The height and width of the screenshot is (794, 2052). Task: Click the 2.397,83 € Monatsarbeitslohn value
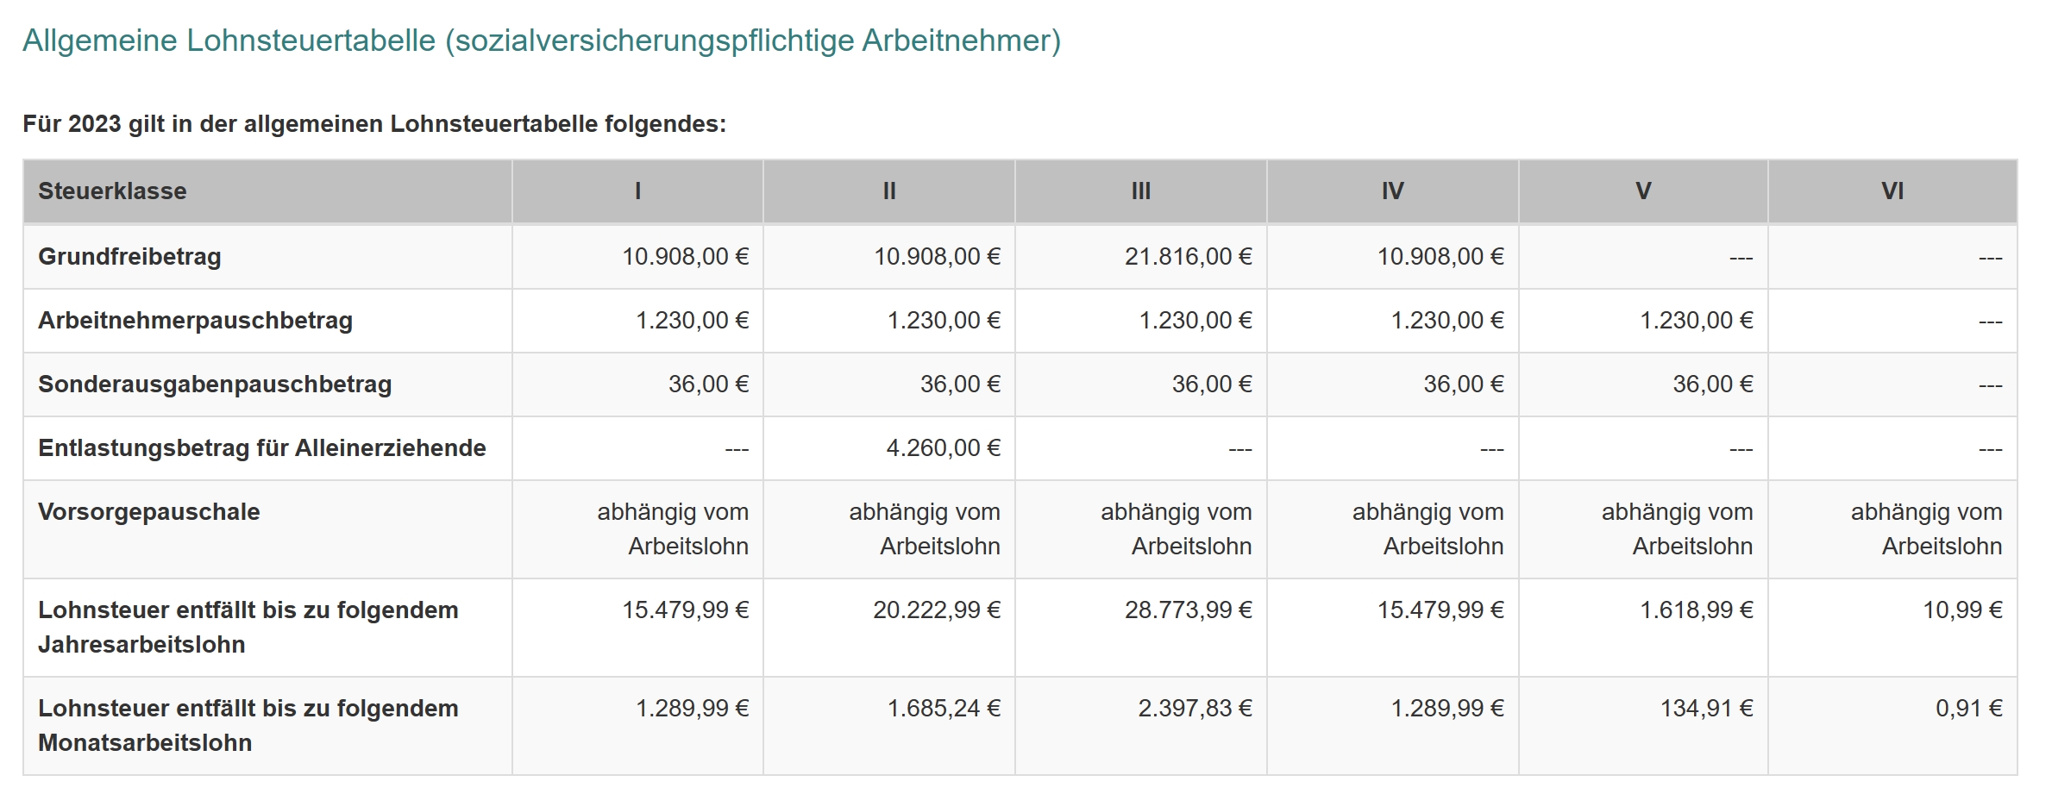[1194, 708]
